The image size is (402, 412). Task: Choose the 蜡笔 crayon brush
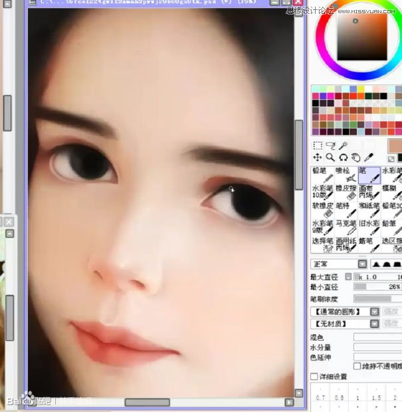pos(369,245)
